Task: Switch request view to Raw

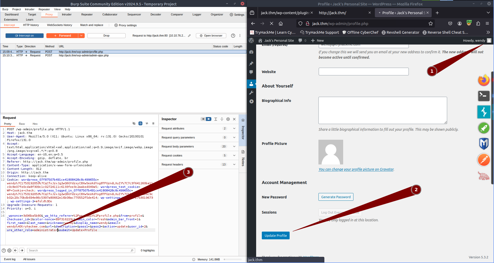Action: point(22,124)
